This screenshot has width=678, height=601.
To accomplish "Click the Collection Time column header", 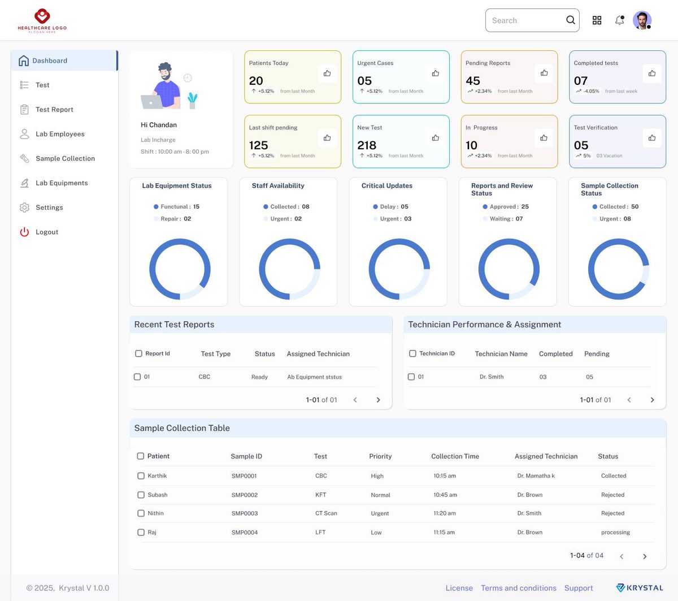I will click(x=455, y=456).
